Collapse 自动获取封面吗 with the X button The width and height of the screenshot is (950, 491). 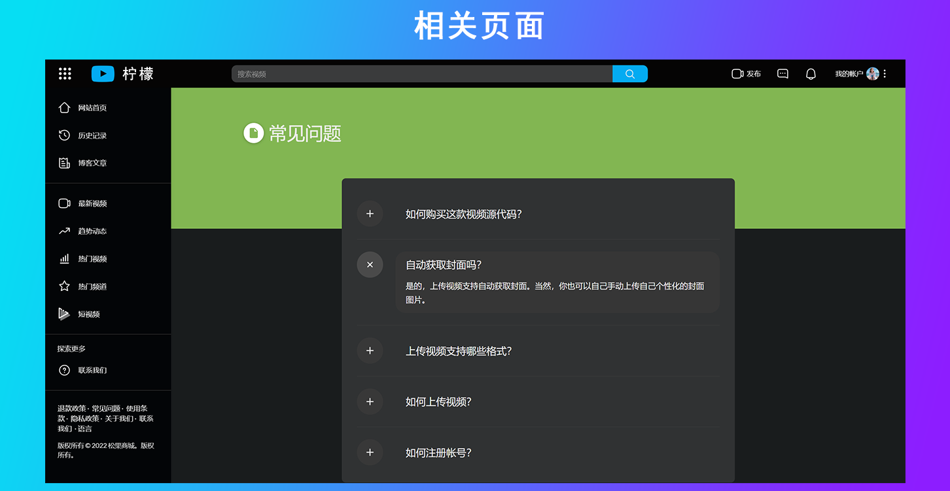370,265
